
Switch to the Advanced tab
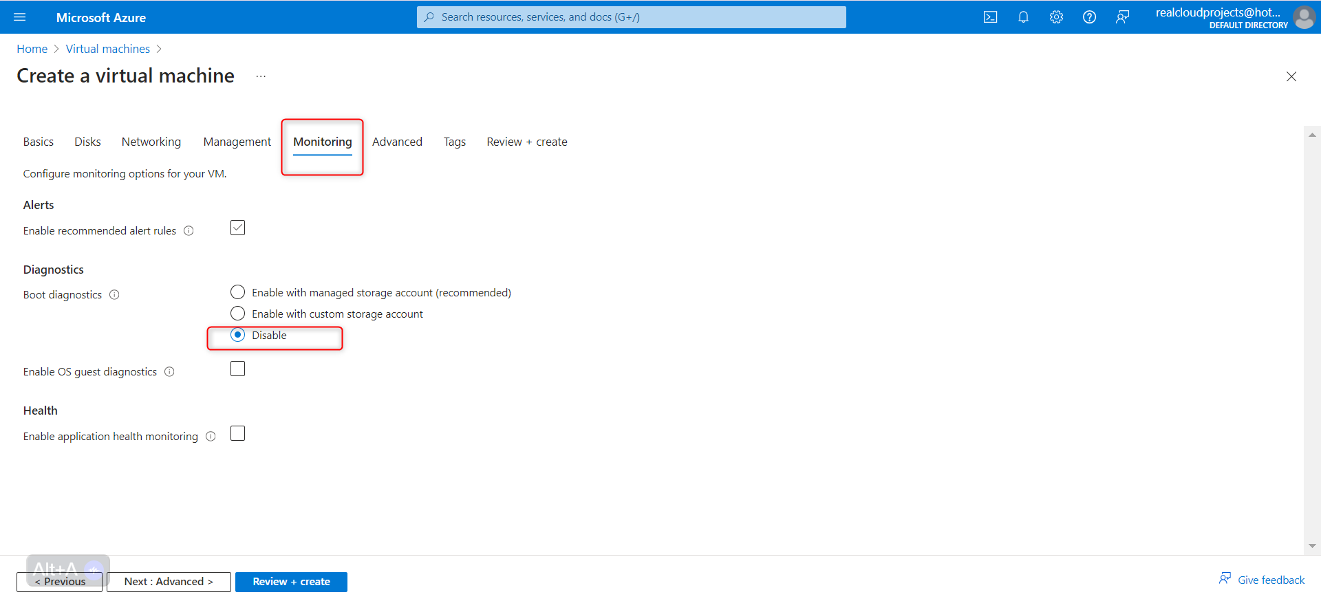[x=397, y=142]
